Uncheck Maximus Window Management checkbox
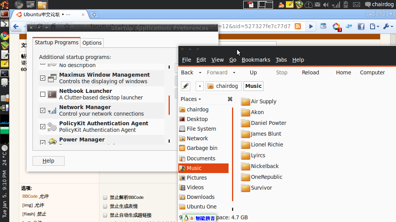The image size is (396, 222). click(x=43, y=78)
